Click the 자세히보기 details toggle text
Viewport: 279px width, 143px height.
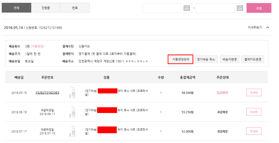point(254,28)
